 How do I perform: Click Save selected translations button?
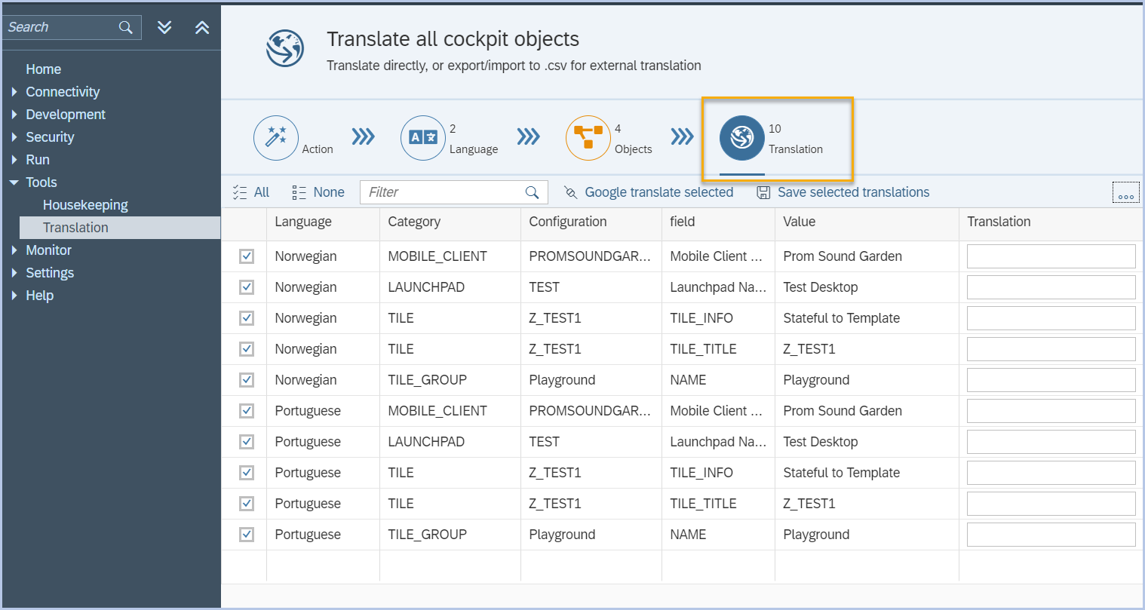point(843,192)
